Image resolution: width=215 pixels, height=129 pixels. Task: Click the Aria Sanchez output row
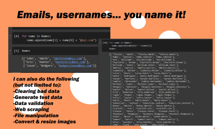[x=143, y=122]
